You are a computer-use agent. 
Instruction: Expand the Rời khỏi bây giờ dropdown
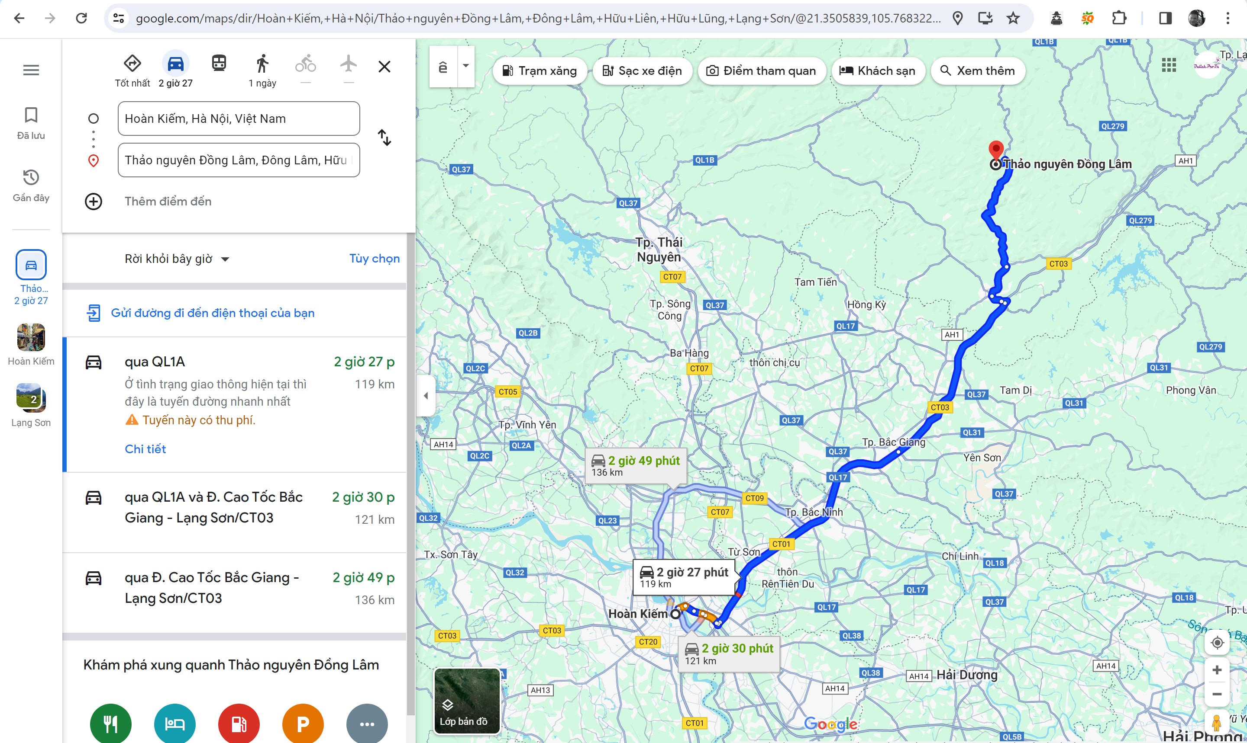[x=176, y=259]
